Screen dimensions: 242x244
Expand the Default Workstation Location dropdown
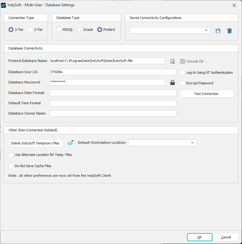coord(162,143)
